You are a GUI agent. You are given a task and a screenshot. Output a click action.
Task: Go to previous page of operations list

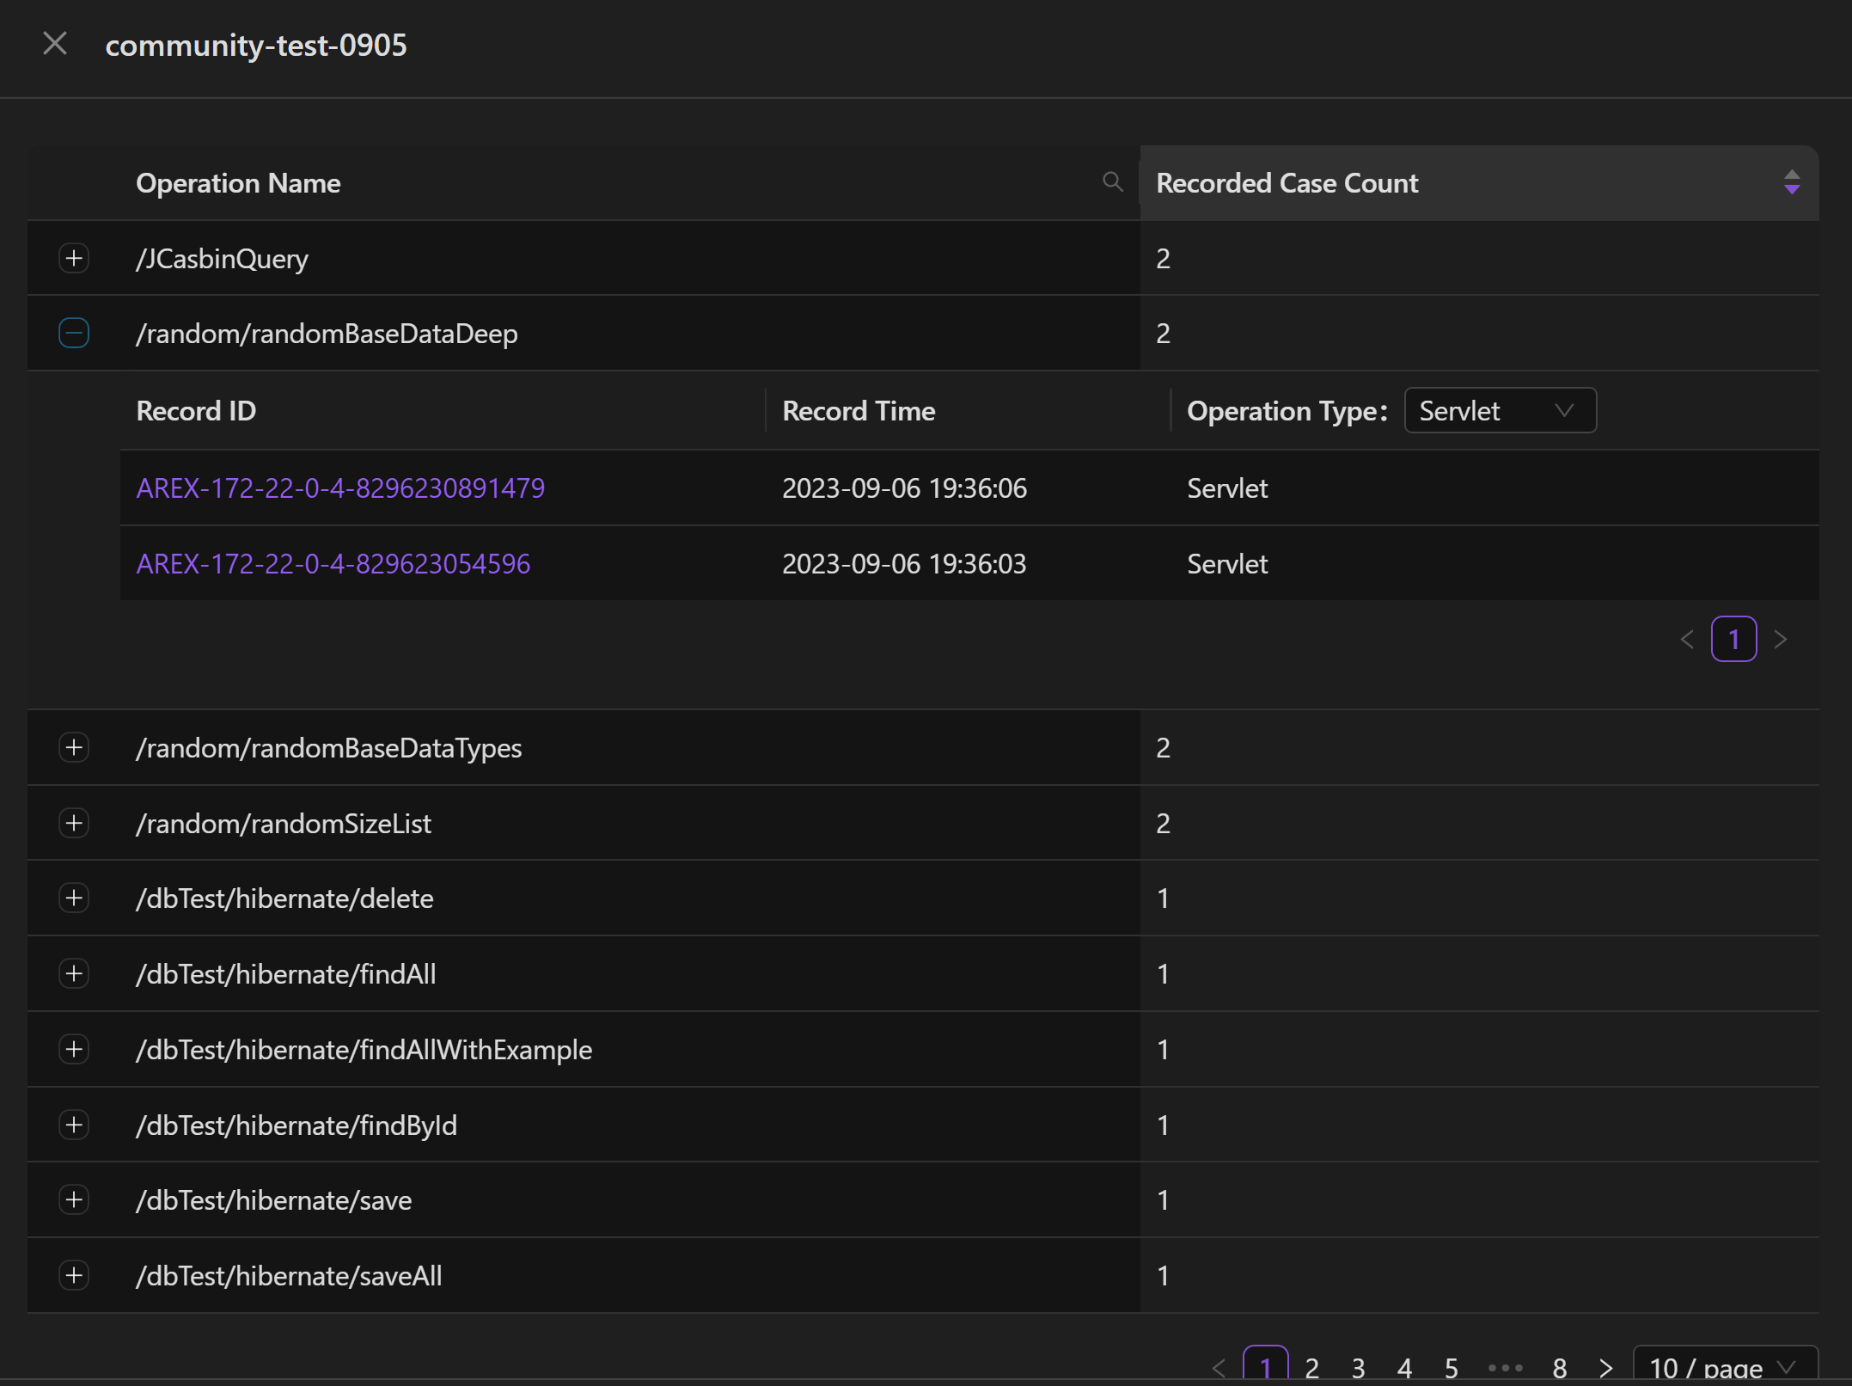pyautogui.click(x=1219, y=1367)
